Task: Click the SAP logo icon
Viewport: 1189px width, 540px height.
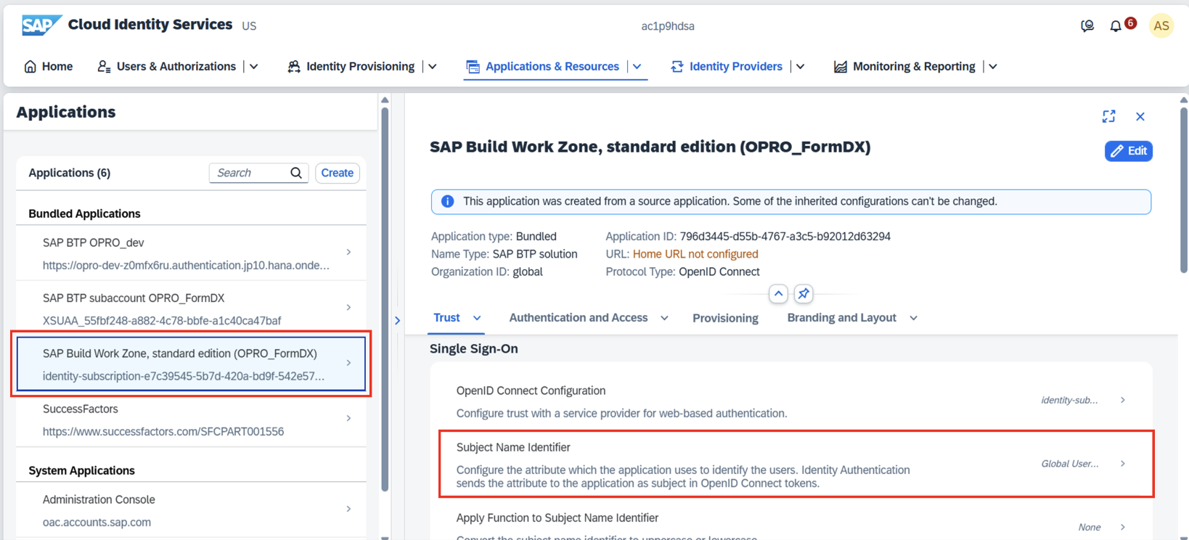Action: 41,25
